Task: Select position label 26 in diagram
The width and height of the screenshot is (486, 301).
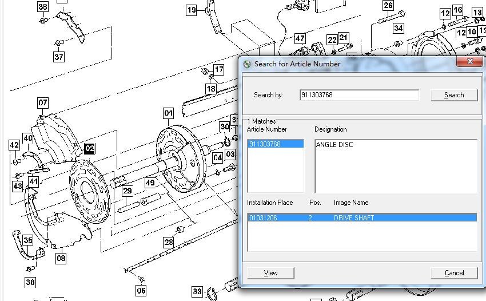Action: (x=388, y=5)
